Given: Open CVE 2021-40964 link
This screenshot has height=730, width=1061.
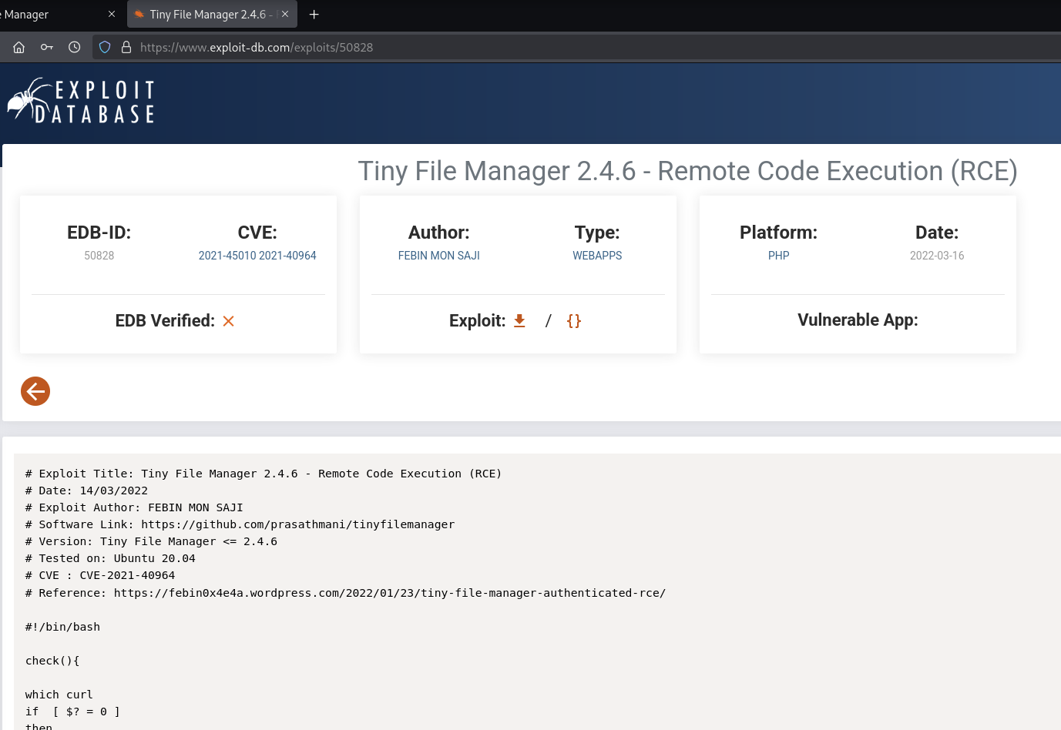Looking at the screenshot, I should 287,256.
